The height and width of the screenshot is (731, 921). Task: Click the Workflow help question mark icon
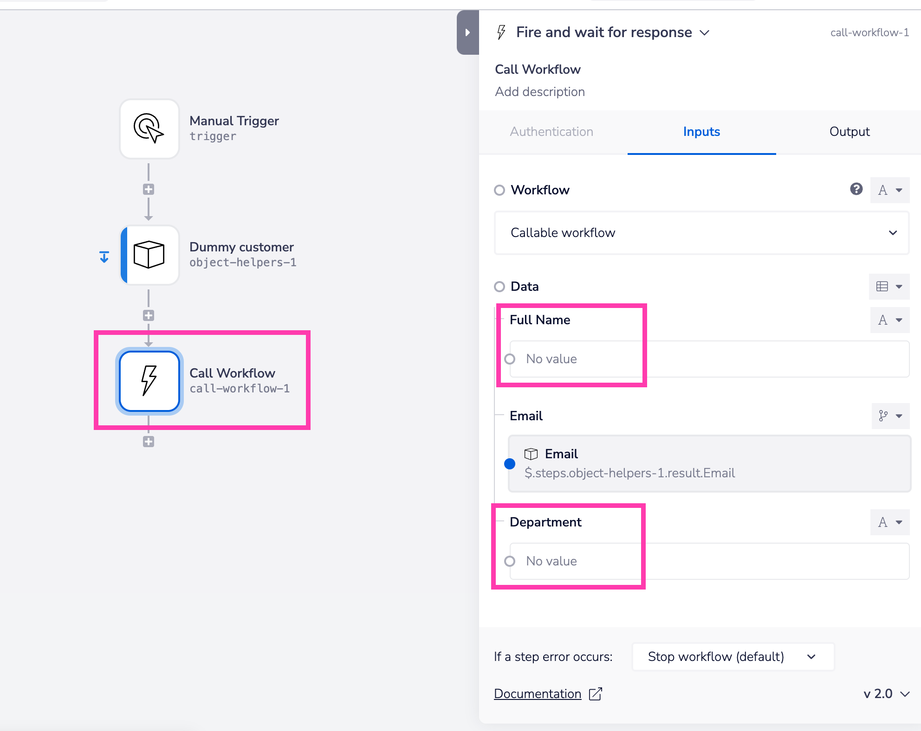tap(856, 189)
